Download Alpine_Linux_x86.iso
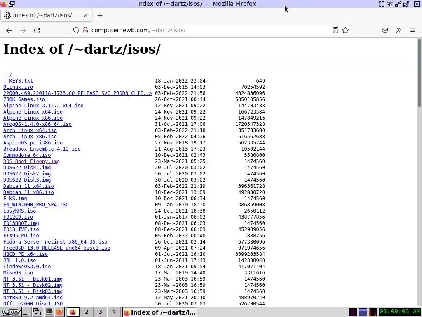Image resolution: width=422 pixels, height=317 pixels. 33,118
